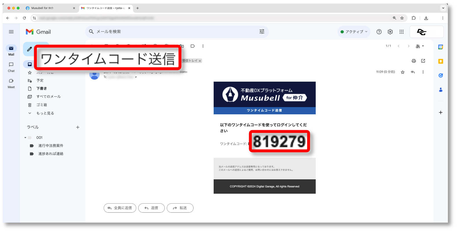
Task: Click the メールを検索 search field
Action: click(x=174, y=32)
